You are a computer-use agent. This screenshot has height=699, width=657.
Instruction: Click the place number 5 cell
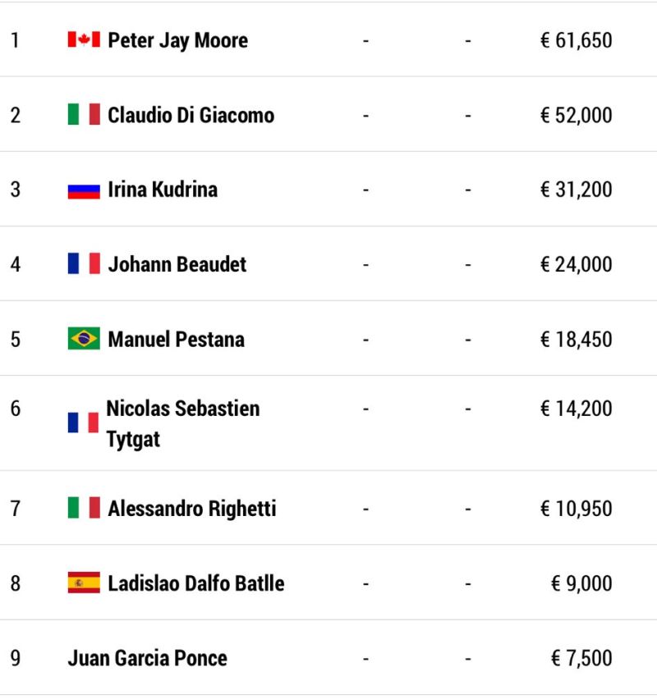pyautogui.click(x=16, y=340)
